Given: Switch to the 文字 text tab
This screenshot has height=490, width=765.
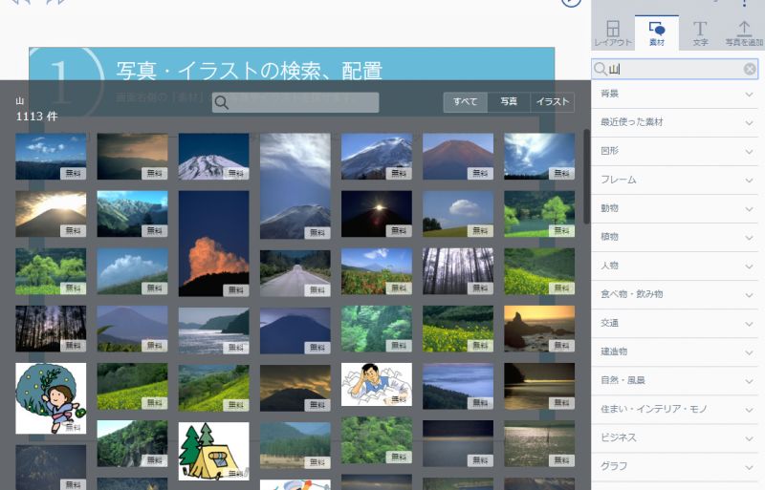Looking at the screenshot, I should [x=700, y=33].
